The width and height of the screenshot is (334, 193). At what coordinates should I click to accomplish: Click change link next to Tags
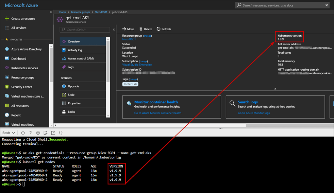(x=133, y=80)
